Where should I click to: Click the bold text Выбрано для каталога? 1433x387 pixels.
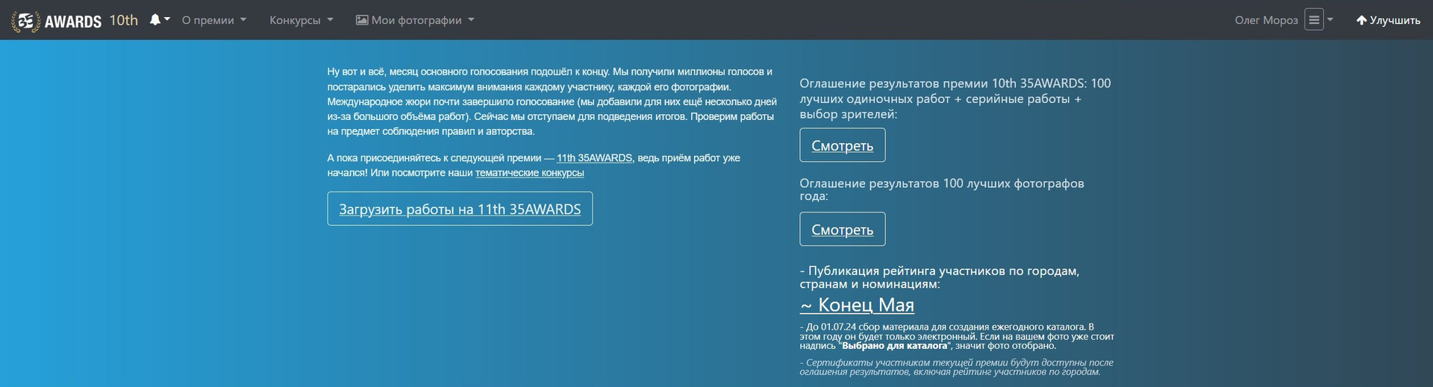[895, 346]
